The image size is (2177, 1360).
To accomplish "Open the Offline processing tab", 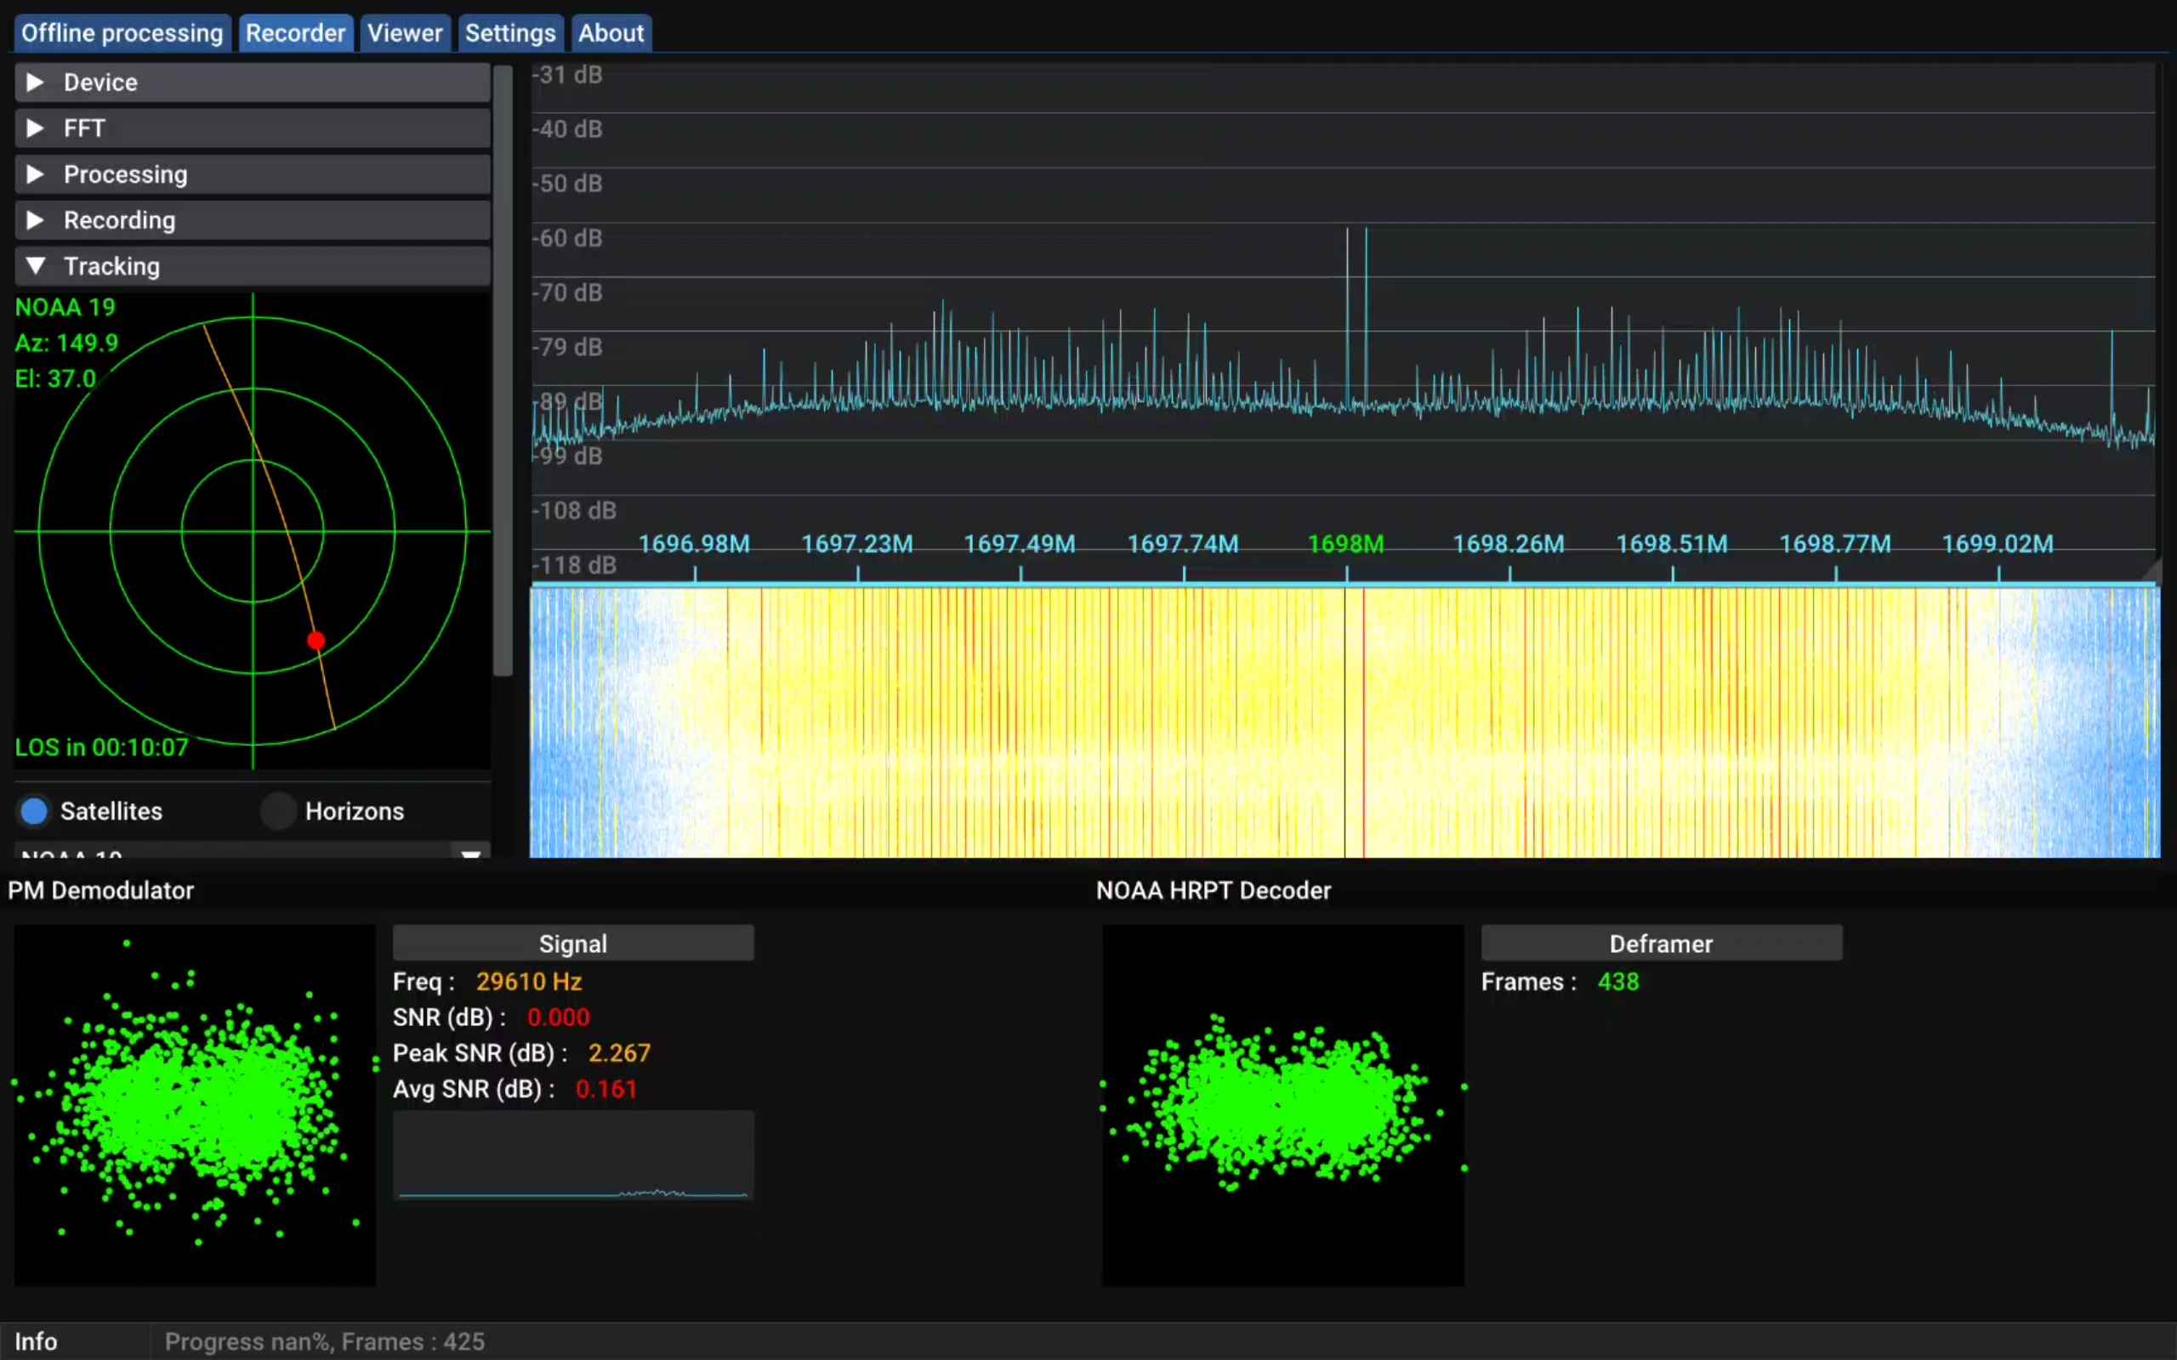I will (122, 32).
